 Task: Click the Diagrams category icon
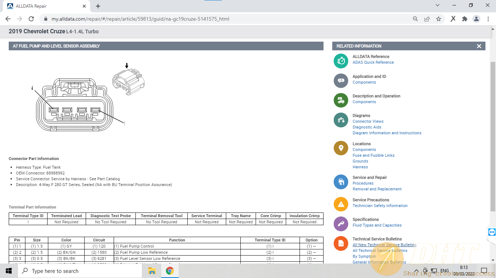click(341, 120)
